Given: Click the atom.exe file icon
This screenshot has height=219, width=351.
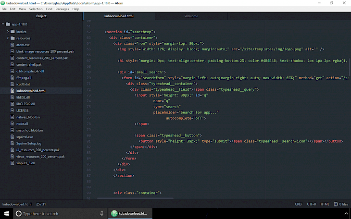Looking at the screenshot, I should point(13,45).
